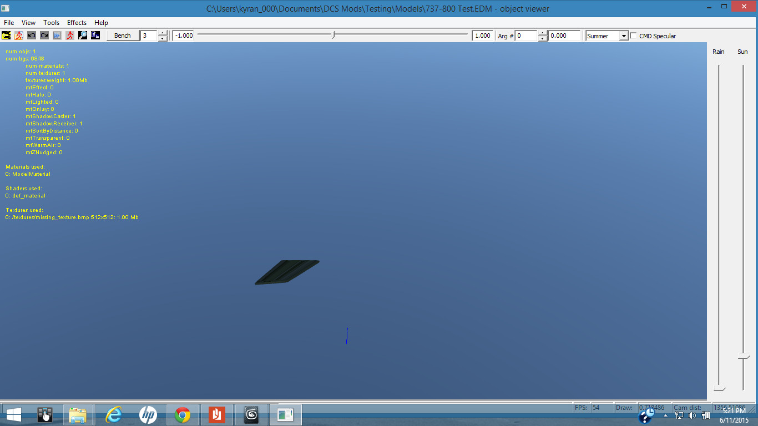The height and width of the screenshot is (426, 758).
Task: Open the red Office taskbar icon
Action: coord(216,414)
